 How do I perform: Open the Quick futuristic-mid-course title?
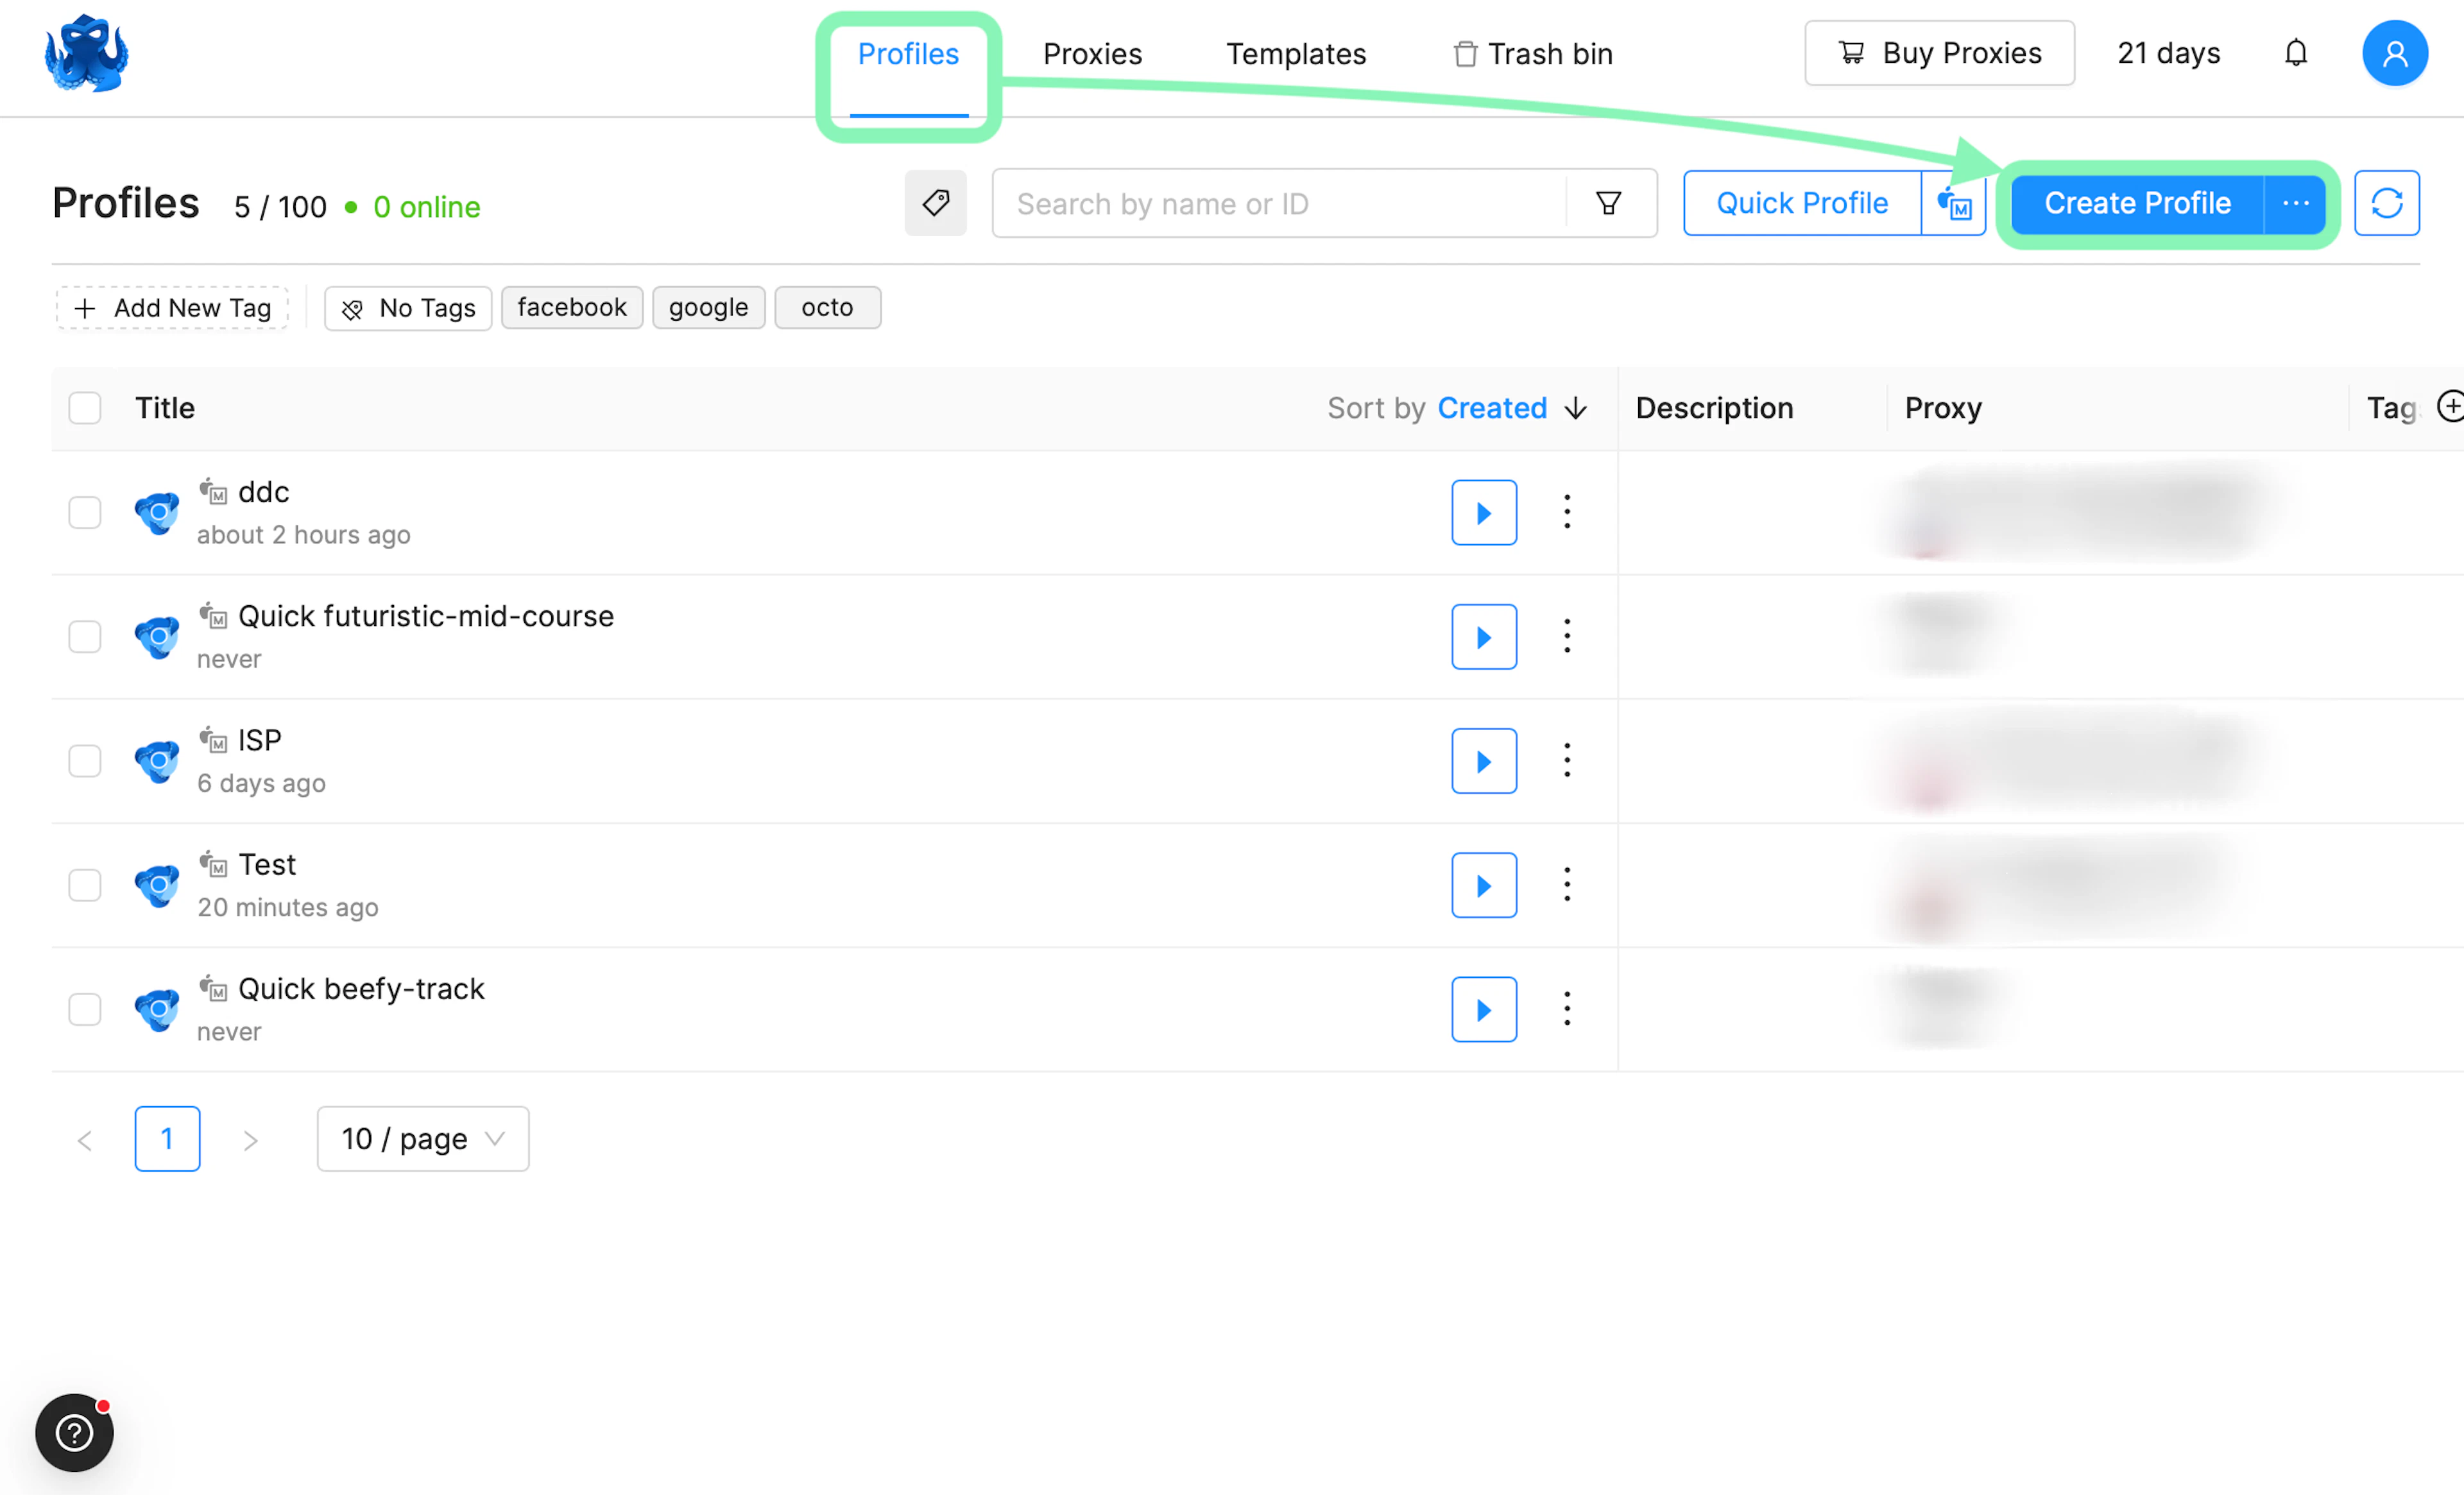pyautogui.click(x=426, y=616)
